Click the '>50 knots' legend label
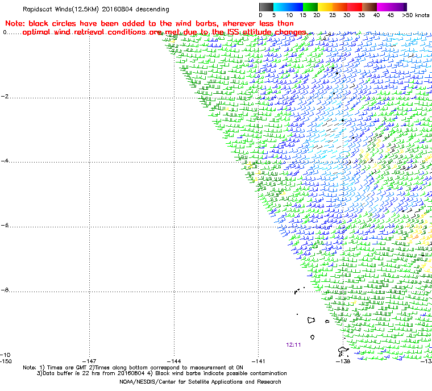Viewport: 432px width, 391px height. [416, 15]
